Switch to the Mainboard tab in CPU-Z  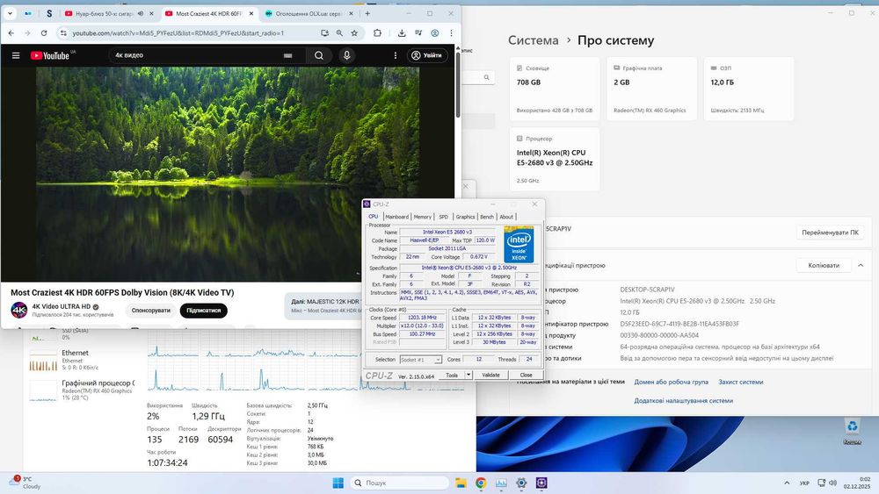pos(397,217)
